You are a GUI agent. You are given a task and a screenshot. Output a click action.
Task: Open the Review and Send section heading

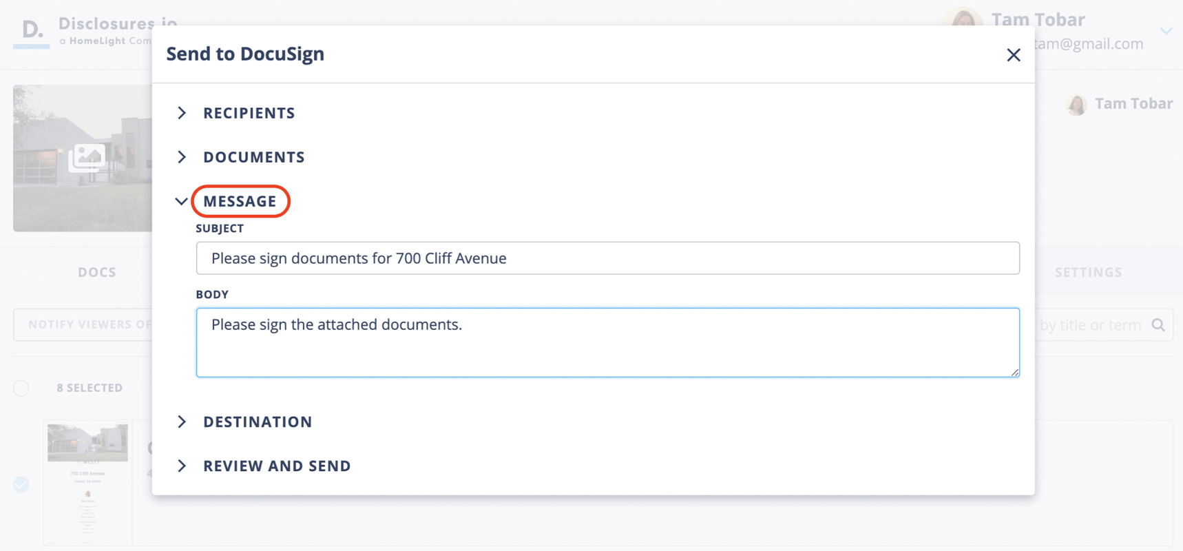point(277,466)
